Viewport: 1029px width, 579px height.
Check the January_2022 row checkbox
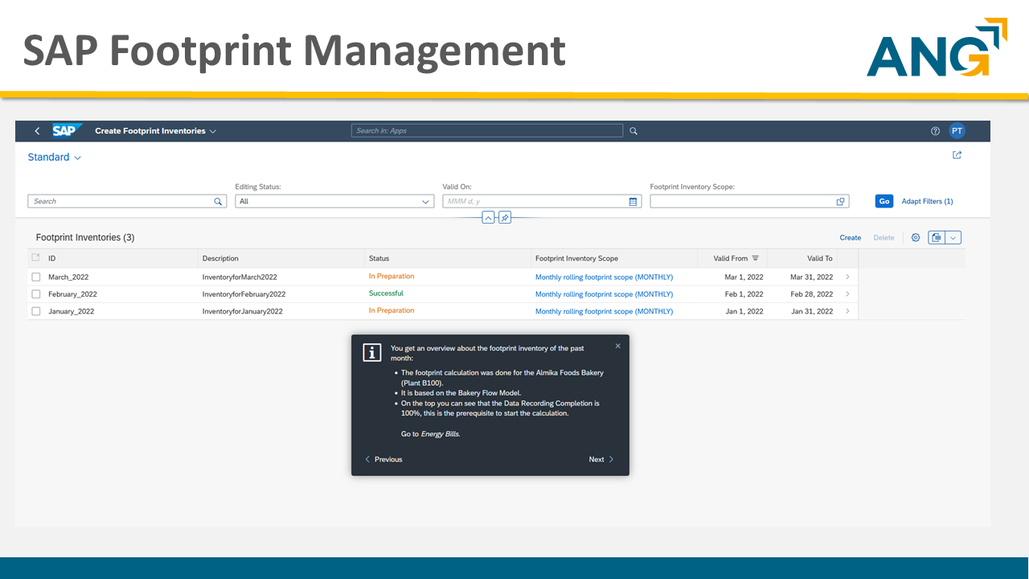(35, 311)
